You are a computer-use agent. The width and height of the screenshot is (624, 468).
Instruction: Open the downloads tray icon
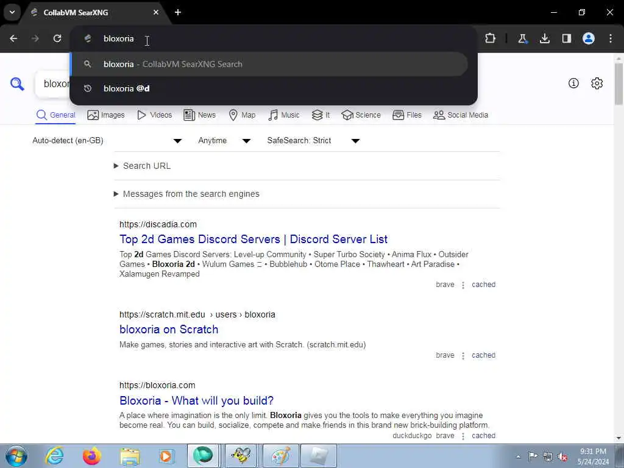pos(544,38)
